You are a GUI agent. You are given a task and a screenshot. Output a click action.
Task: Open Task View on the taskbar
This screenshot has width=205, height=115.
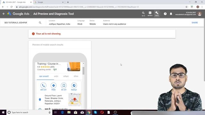[55, 112]
